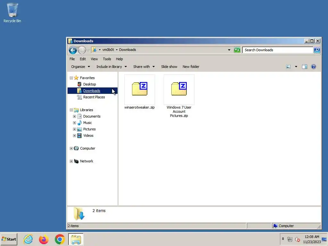Click the search magnifier icon
Viewport: 328px width, 246px height.
pos(317,50)
